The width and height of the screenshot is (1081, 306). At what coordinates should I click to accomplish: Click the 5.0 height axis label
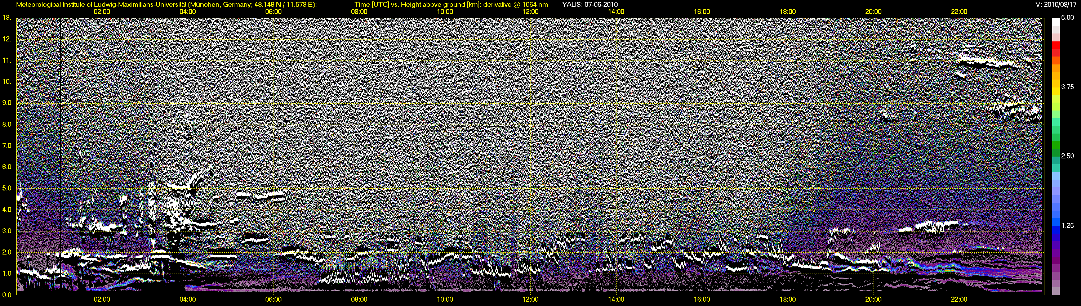point(7,188)
